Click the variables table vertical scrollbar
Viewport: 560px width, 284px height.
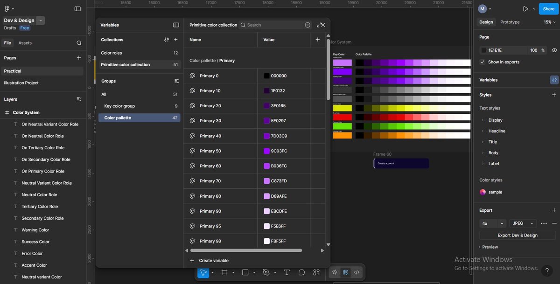point(328,69)
